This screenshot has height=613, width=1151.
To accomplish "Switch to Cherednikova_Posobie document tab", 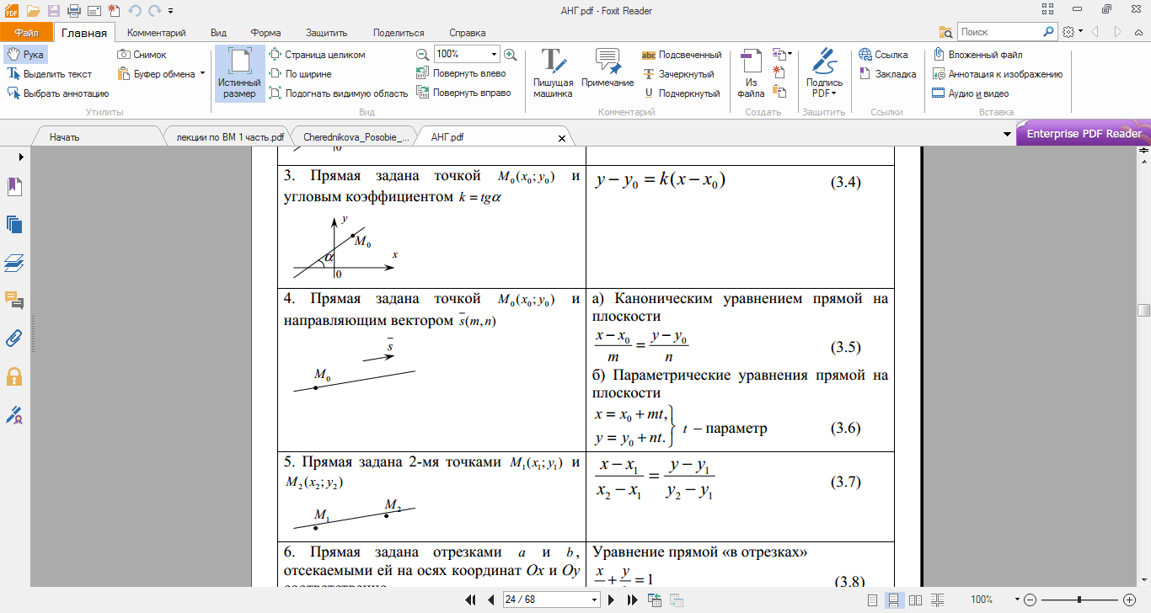I will tap(356, 136).
